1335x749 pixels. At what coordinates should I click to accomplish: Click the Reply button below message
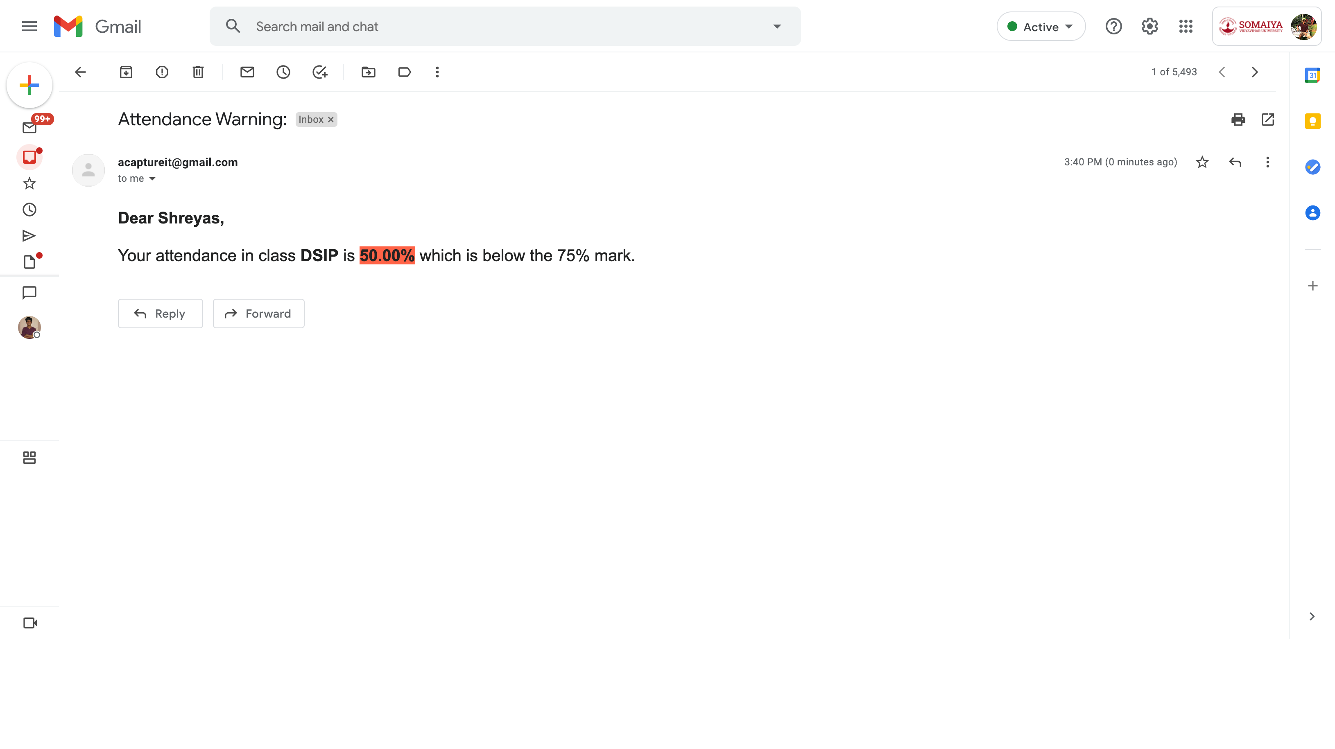[x=160, y=314]
